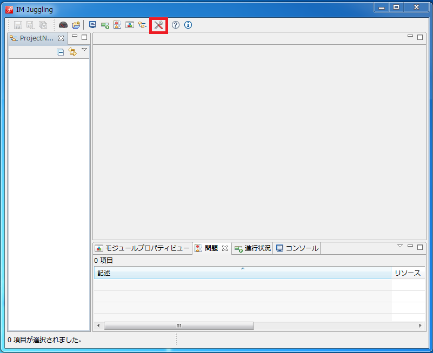
Task: Click the horizontal scrollbar thumb in problems table
Action: [179, 325]
